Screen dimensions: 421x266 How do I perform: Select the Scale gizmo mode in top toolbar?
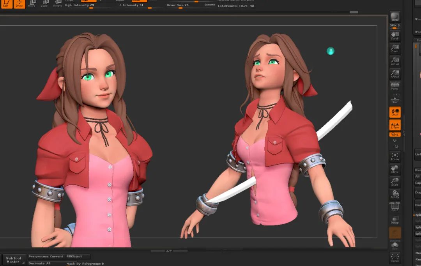pos(44,4)
